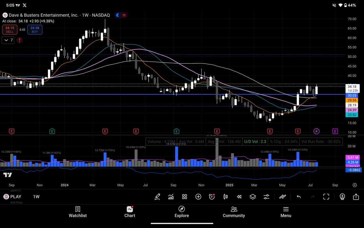Open the object tree layers icon

(x=253, y=197)
